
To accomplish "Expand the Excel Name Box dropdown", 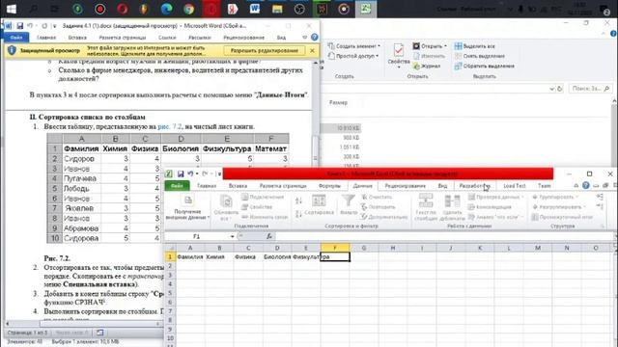I will [232, 236].
